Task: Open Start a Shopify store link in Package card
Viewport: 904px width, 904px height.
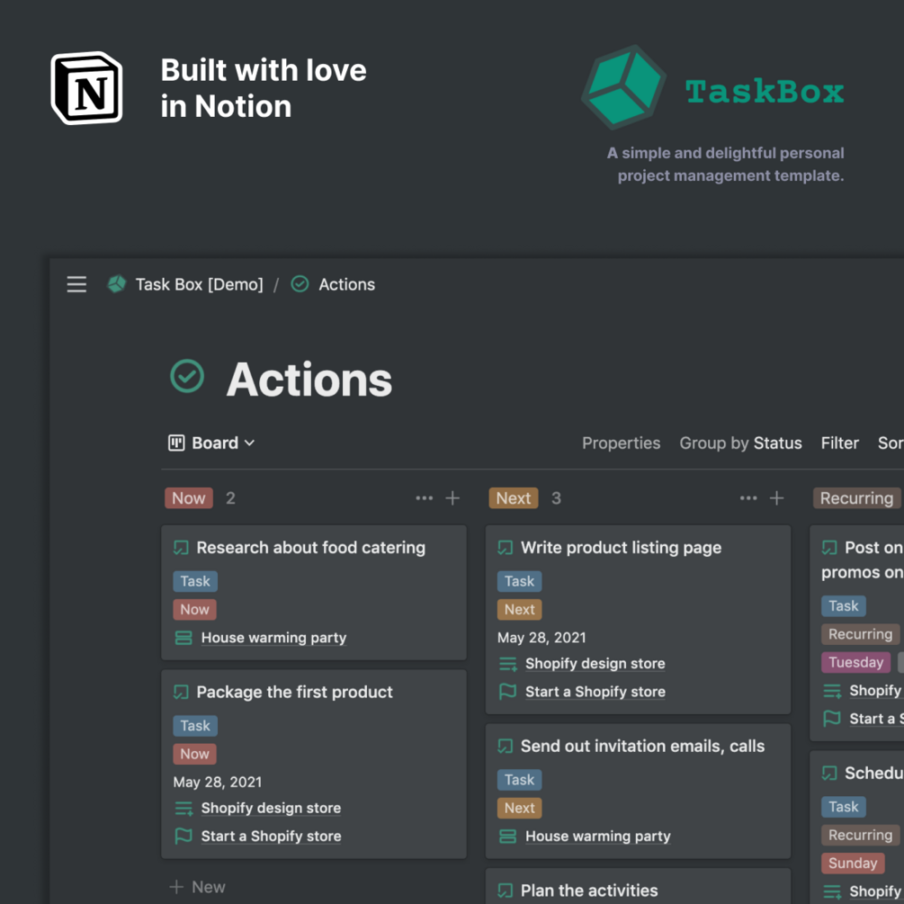Action: point(271,836)
